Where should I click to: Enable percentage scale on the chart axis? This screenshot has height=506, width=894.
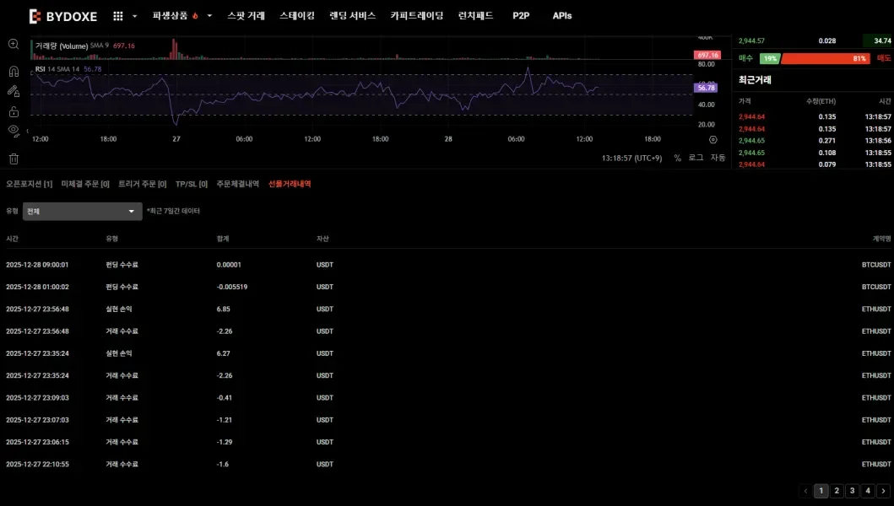click(x=675, y=157)
